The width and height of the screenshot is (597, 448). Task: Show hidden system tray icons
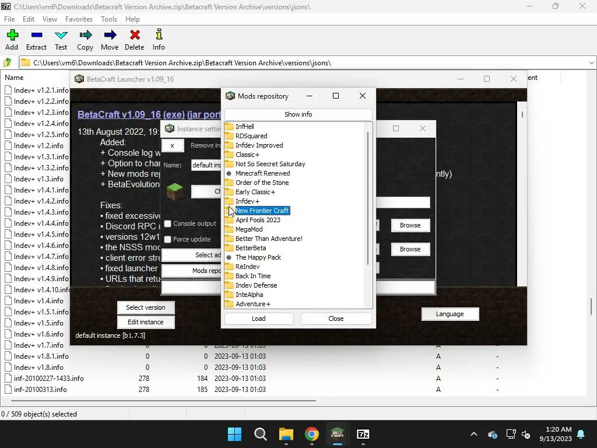pos(474,434)
